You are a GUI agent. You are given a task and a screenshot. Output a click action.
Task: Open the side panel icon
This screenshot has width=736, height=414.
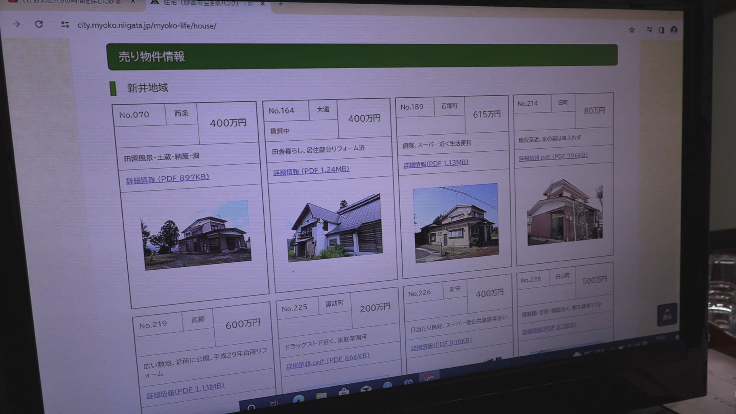click(x=661, y=30)
